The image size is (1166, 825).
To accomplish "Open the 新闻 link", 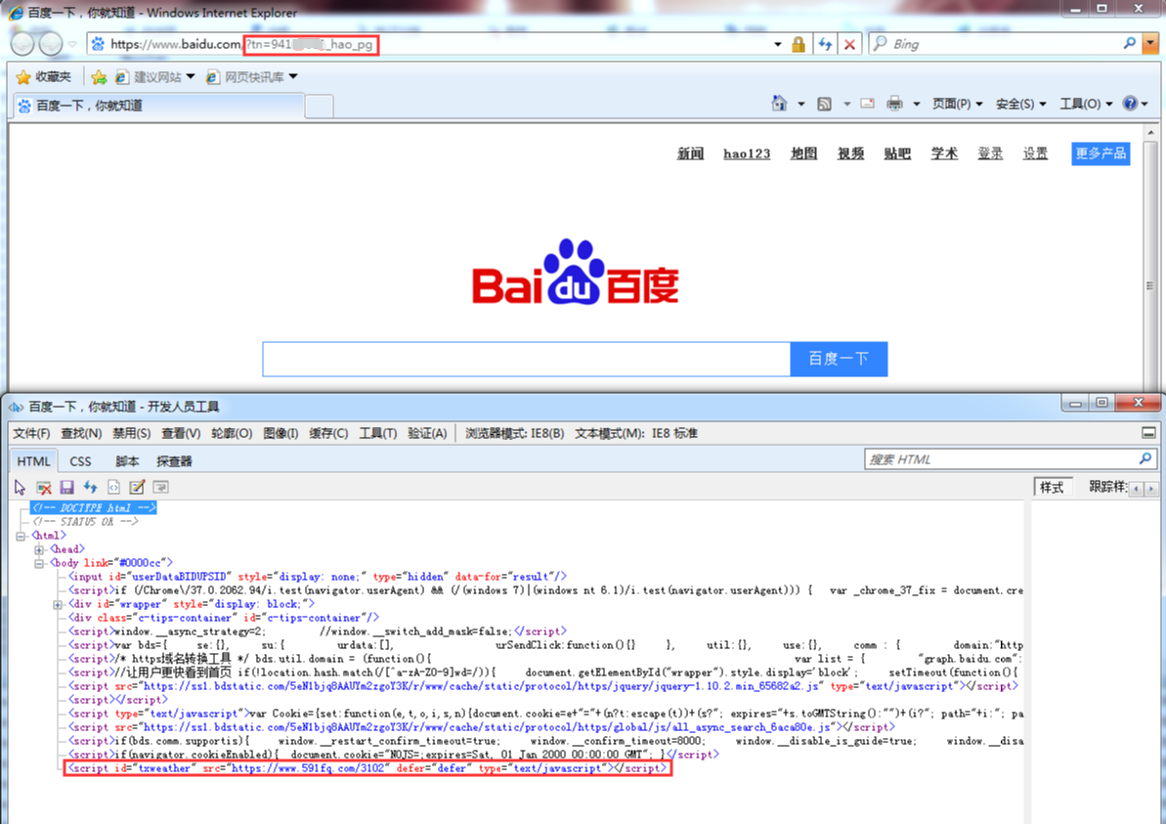I will [x=690, y=153].
